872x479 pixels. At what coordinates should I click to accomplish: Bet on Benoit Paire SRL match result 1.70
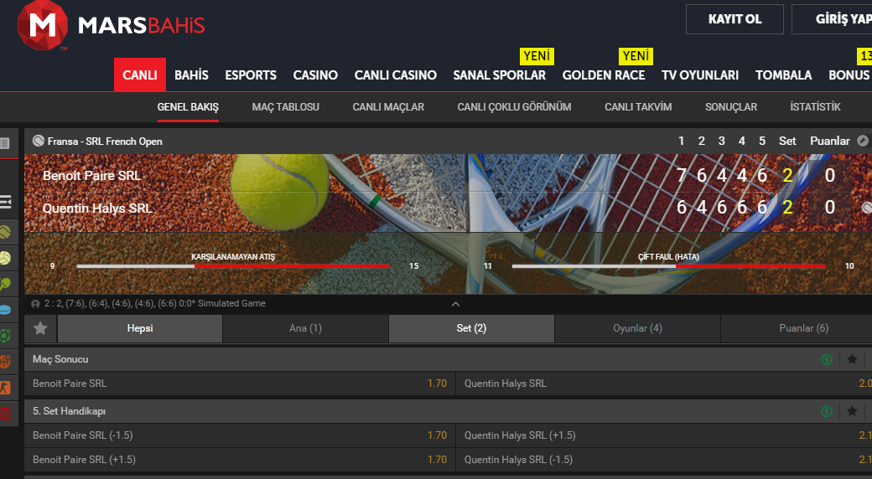click(240, 384)
